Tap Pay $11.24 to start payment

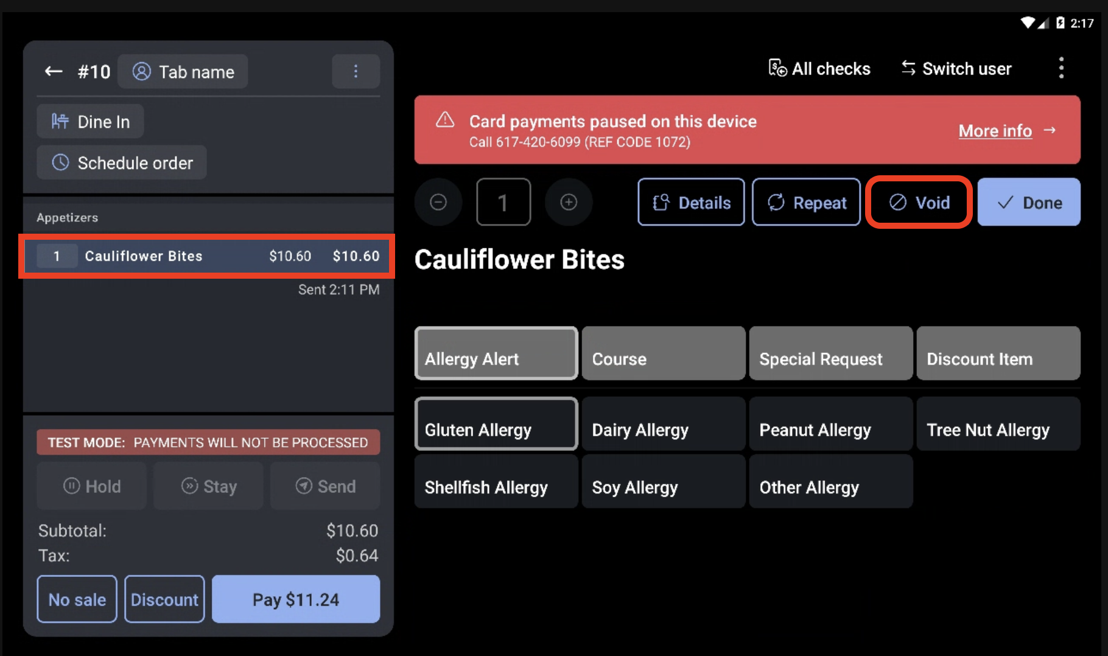coord(296,599)
